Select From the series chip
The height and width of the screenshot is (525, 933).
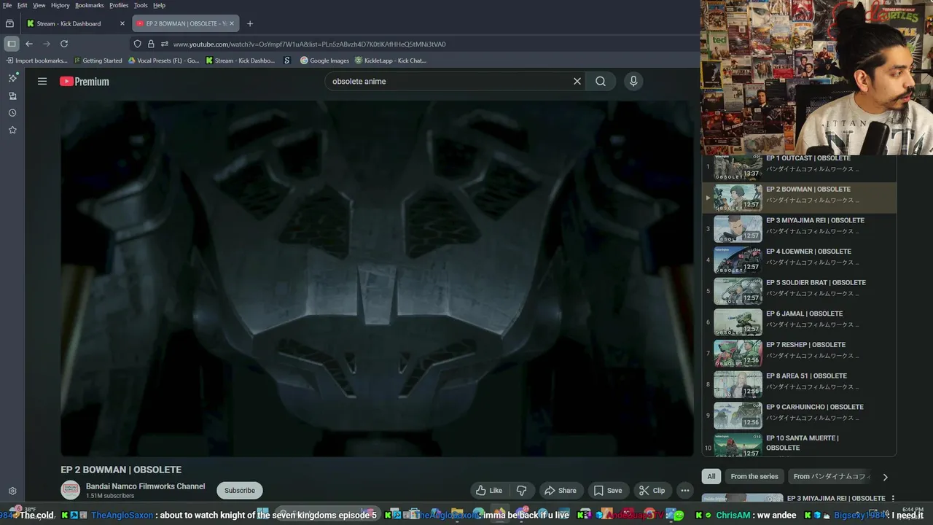pyautogui.click(x=754, y=476)
